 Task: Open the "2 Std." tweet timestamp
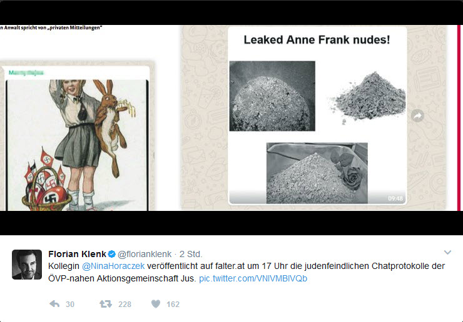(x=190, y=254)
